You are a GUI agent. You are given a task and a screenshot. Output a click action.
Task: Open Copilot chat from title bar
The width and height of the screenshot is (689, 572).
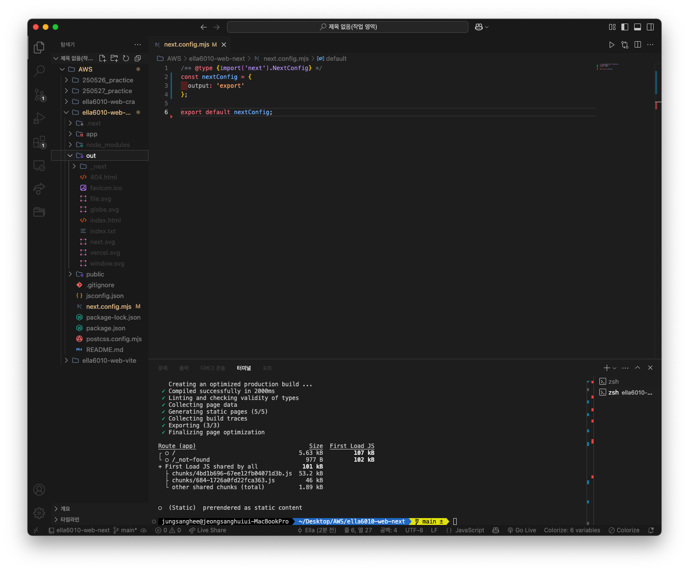coord(479,27)
